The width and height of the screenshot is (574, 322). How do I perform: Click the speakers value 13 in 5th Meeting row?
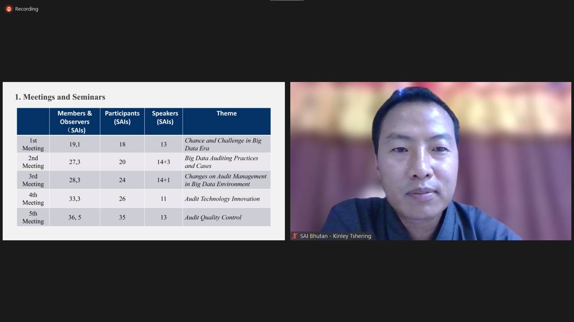[164, 217]
